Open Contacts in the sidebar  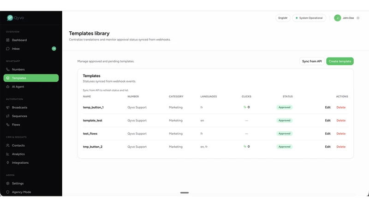[x=31, y=145]
